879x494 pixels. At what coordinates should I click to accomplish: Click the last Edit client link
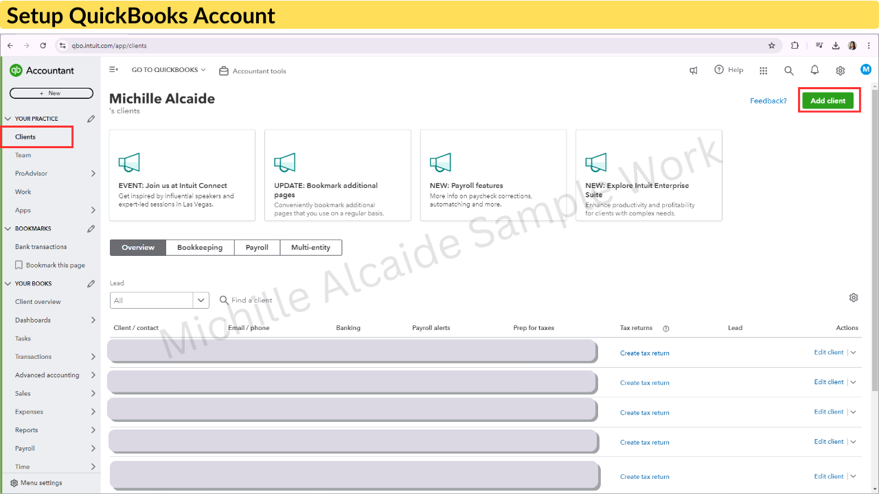[x=829, y=476]
